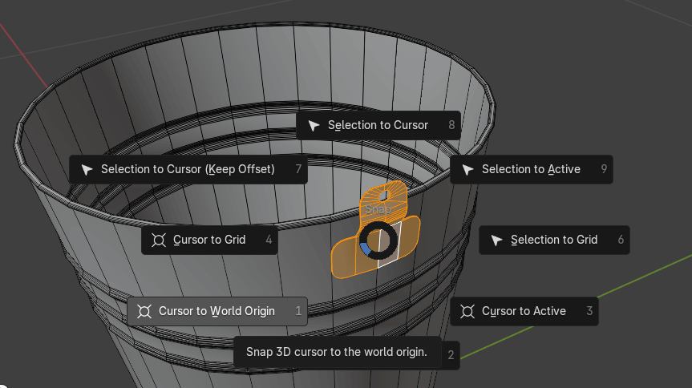The image size is (692, 388).
Task: Choose Selection to Cursor from Snap pie
Action: coord(378,125)
